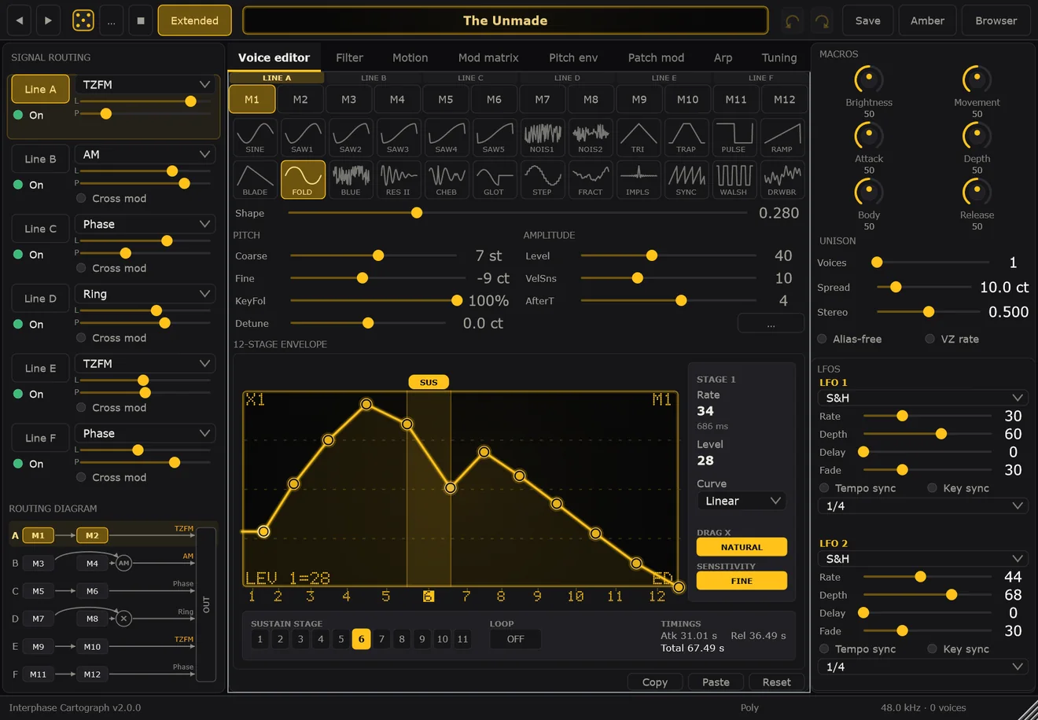Switch to the Arp tab
Screen dimensions: 1038x720
point(723,57)
